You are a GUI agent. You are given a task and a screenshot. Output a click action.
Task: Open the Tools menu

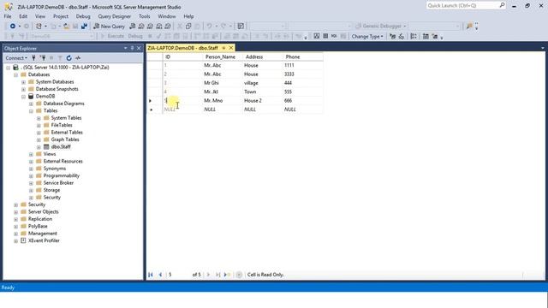click(145, 16)
